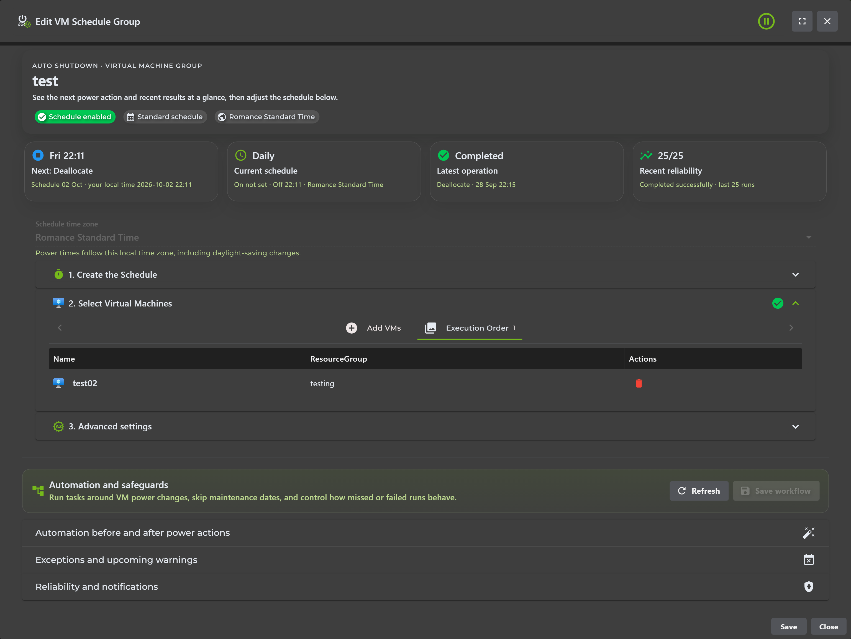Click the Fri 22:11 next deallocate card

[x=121, y=171]
